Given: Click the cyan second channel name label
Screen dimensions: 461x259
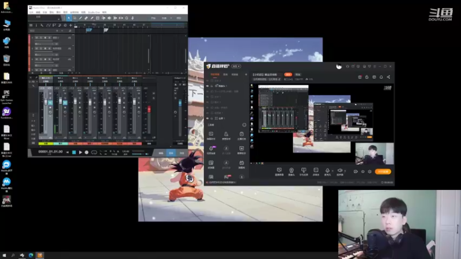Looking at the screenshot, I should pyautogui.click(x=61, y=143).
